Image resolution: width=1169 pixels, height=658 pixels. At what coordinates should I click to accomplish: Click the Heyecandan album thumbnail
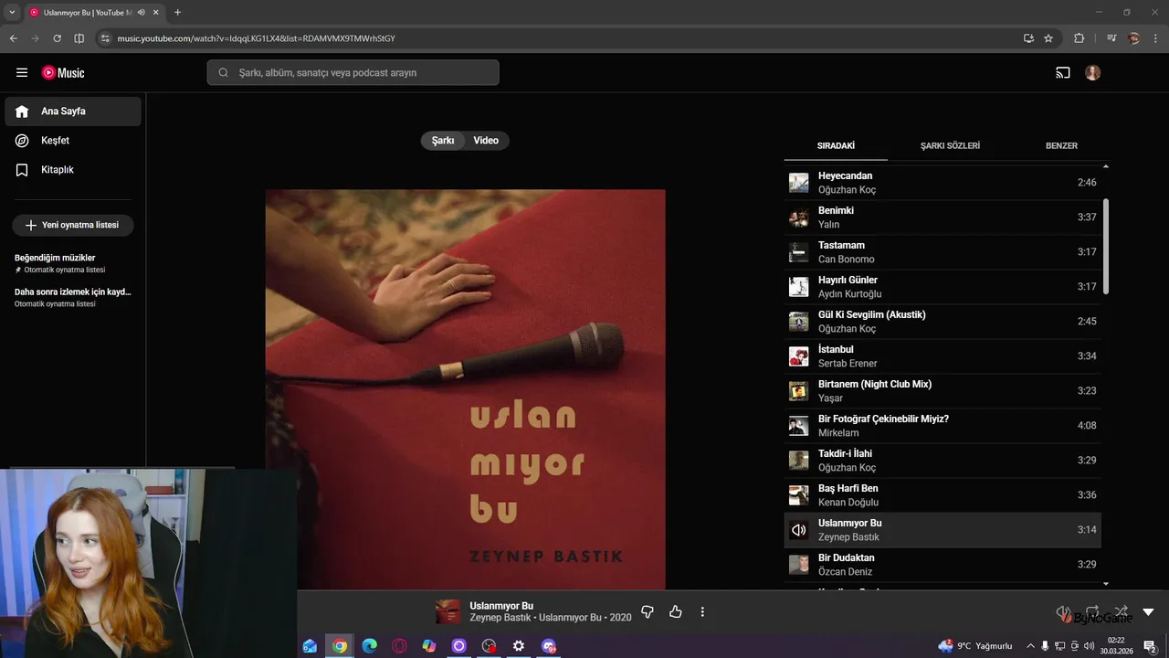pyautogui.click(x=799, y=183)
